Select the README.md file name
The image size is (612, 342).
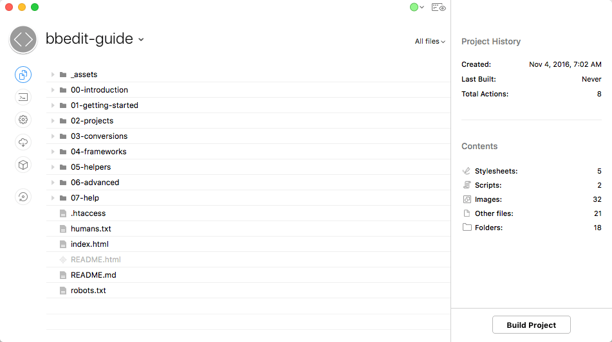tap(93, 275)
